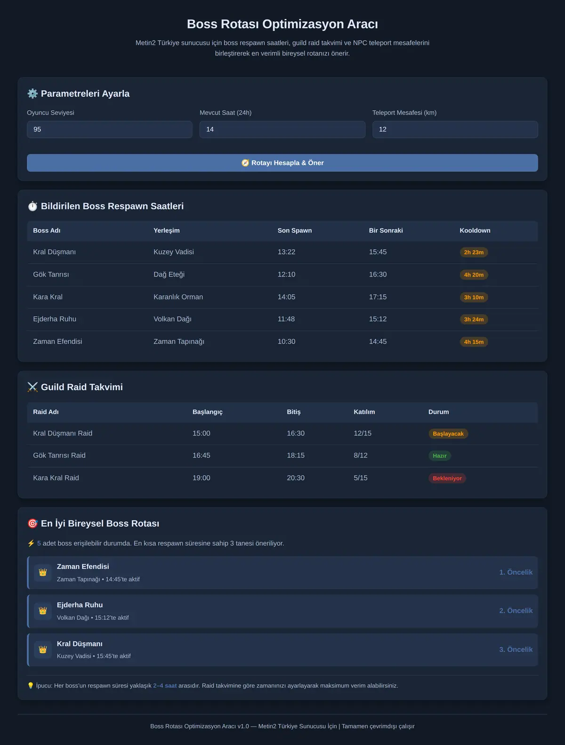Click the Yerleşim column header
565x745 pixels.
167,231
